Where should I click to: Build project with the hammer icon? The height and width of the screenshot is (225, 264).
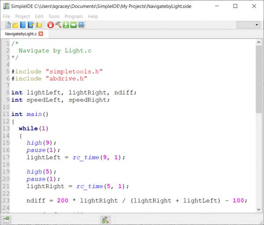[x=58, y=25]
